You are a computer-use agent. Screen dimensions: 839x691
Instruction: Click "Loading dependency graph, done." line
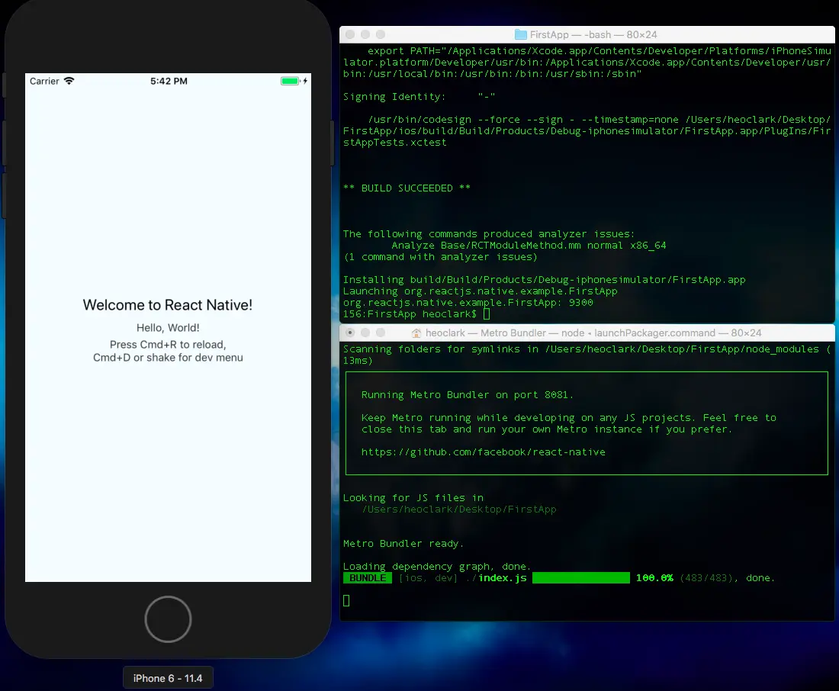pyautogui.click(x=436, y=566)
